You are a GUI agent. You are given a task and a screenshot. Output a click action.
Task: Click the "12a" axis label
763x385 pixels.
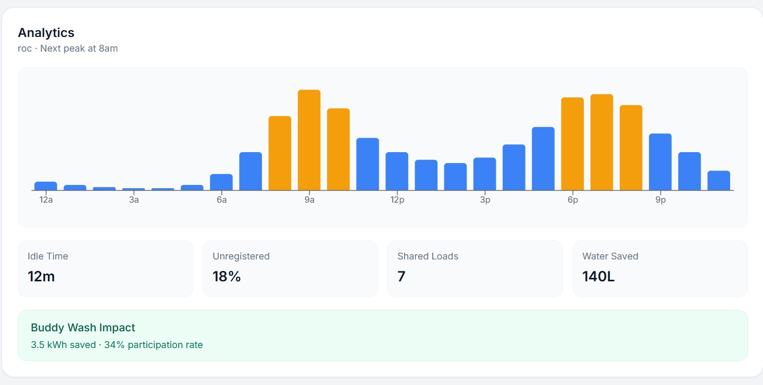46,200
